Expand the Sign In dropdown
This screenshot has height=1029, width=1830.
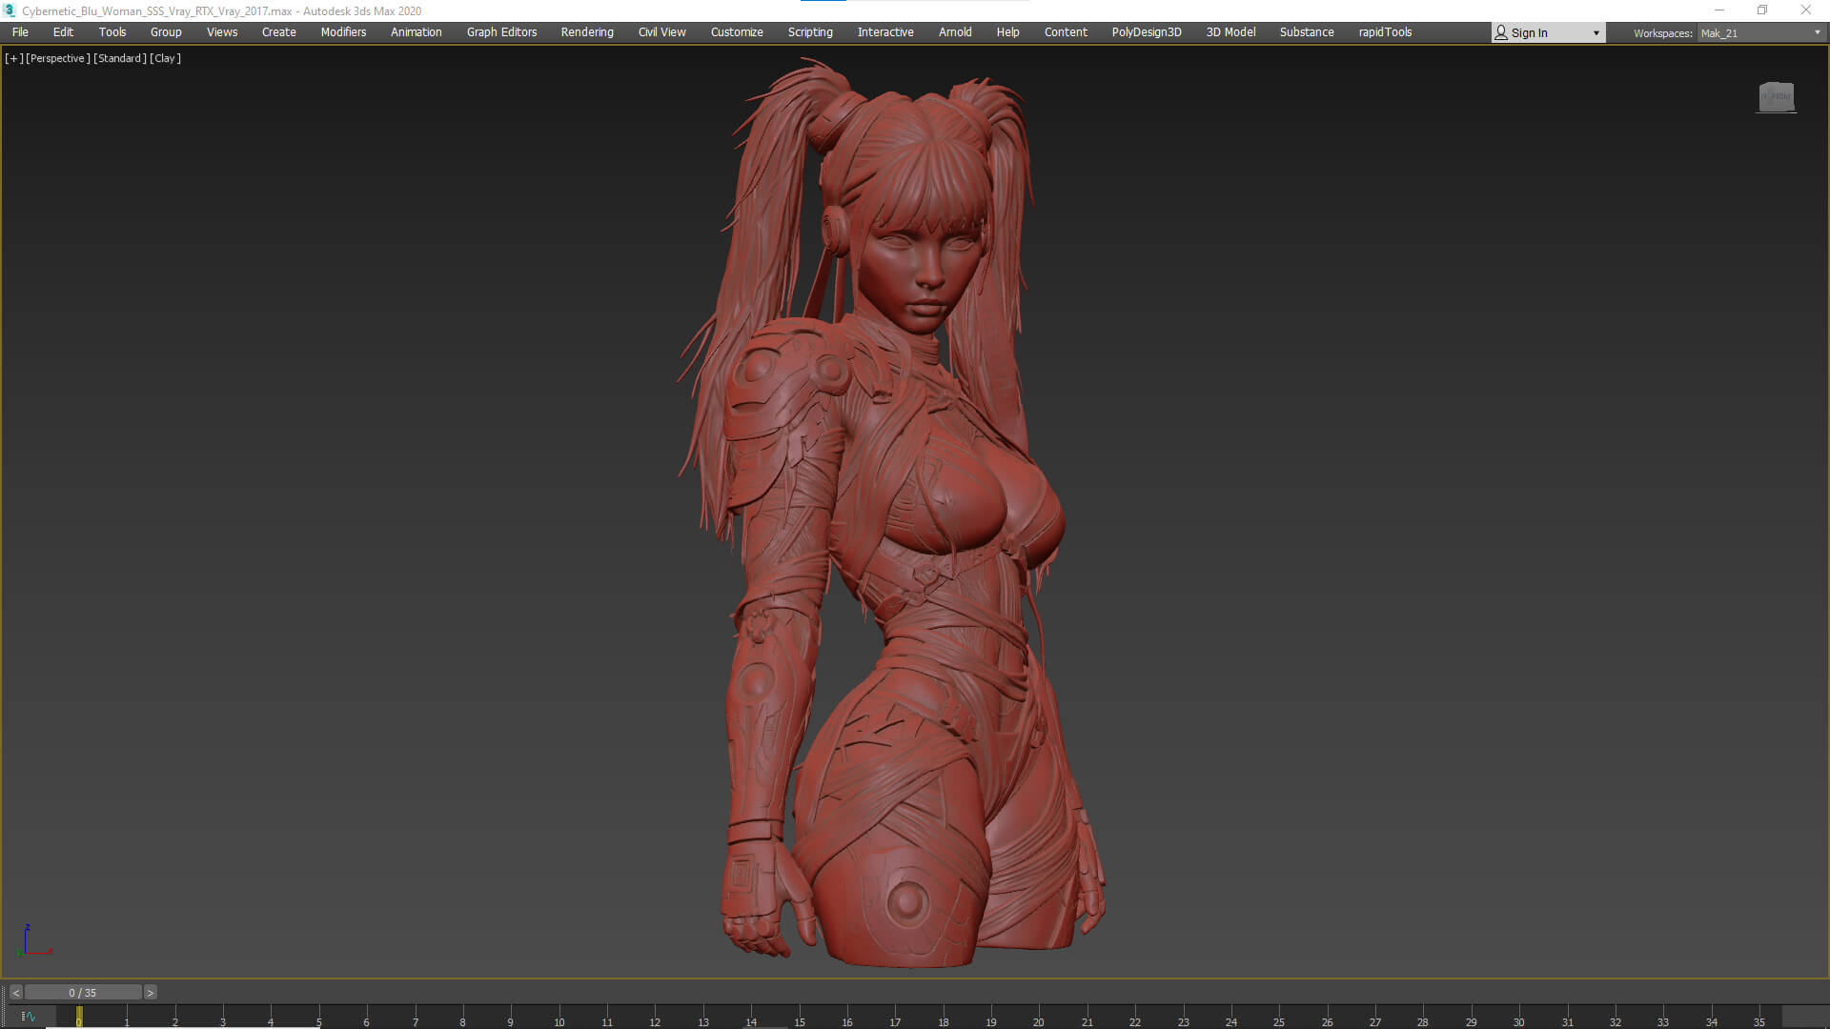1596,33
